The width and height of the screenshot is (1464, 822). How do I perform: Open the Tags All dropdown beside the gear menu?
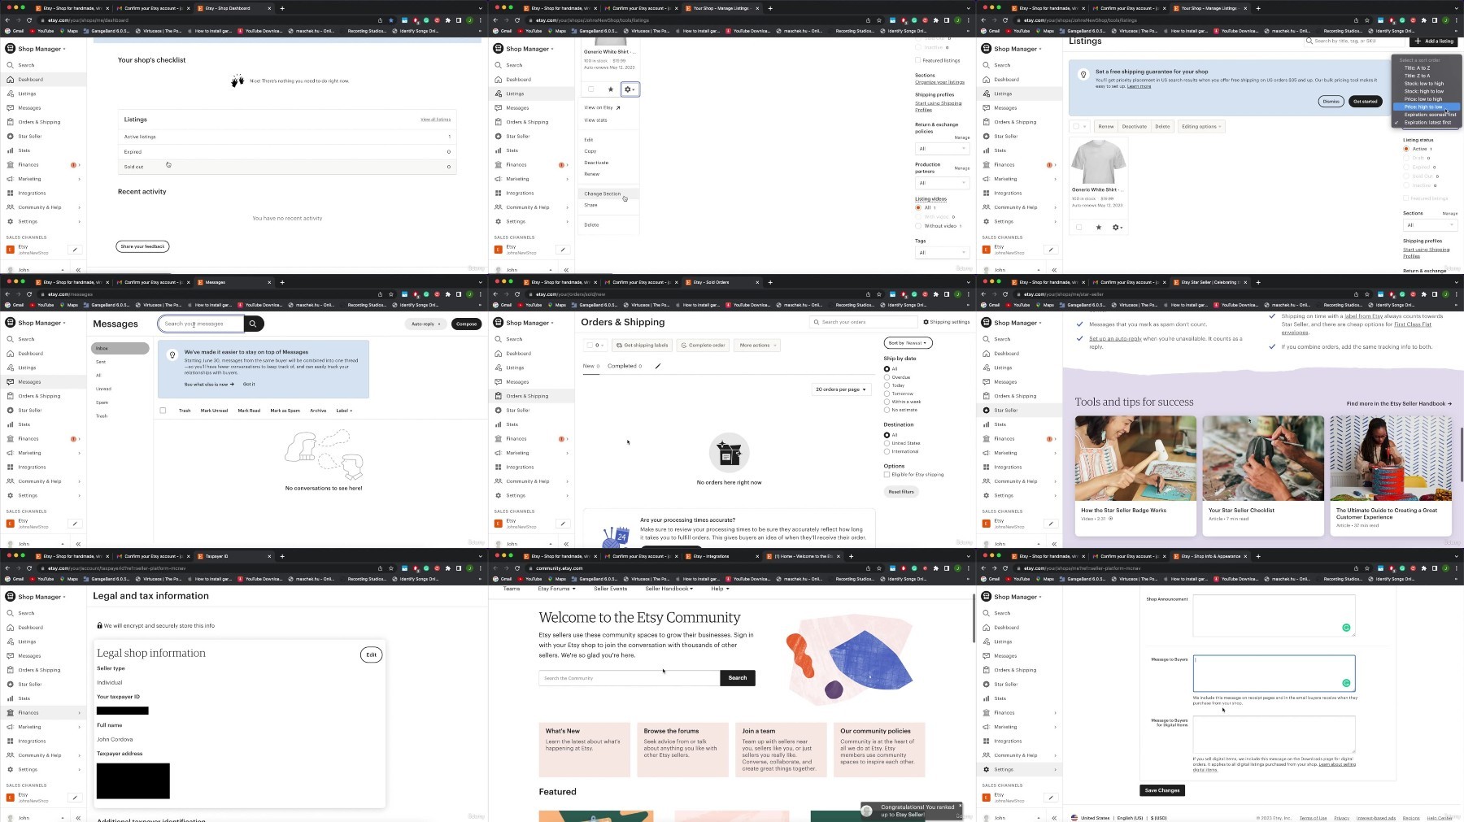(x=941, y=253)
